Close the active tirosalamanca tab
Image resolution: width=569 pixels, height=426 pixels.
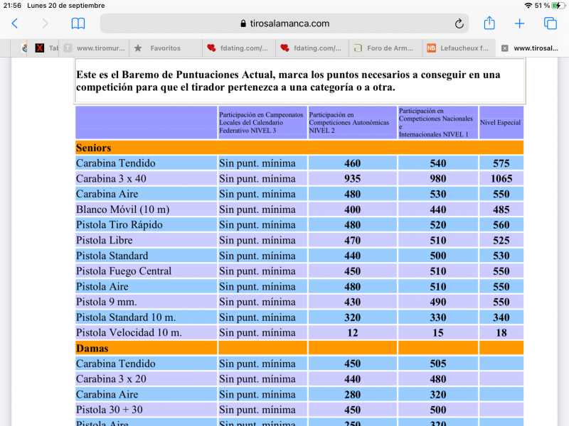point(504,48)
